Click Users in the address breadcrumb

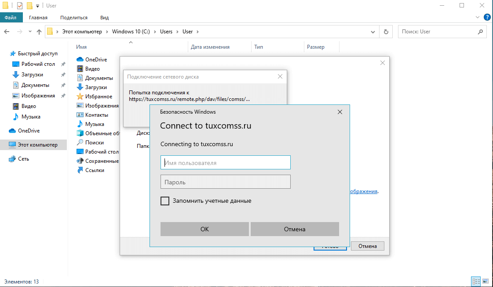166,32
